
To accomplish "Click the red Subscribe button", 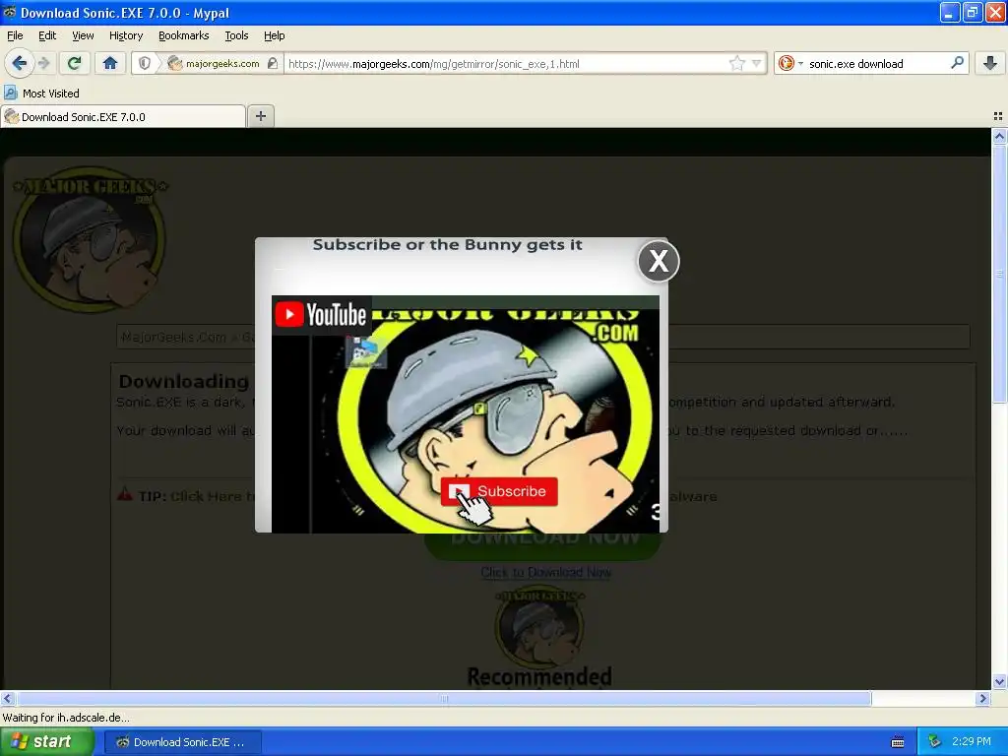I will click(499, 491).
